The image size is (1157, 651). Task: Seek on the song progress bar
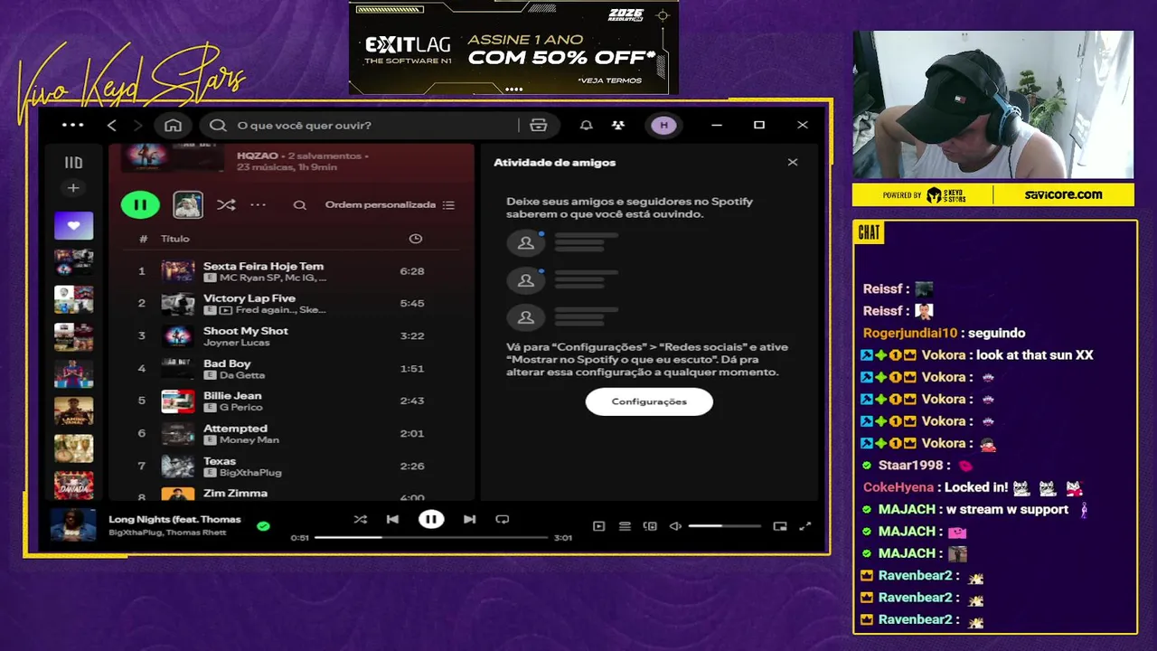click(x=431, y=537)
